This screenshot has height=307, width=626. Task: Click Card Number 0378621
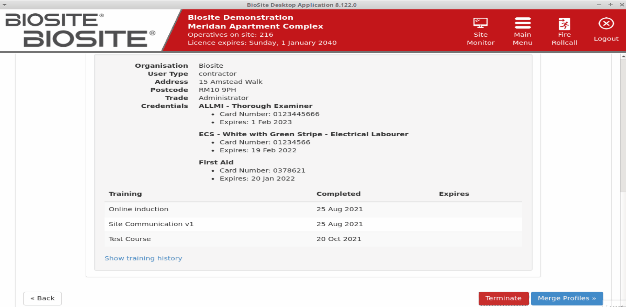click(262, 170)
